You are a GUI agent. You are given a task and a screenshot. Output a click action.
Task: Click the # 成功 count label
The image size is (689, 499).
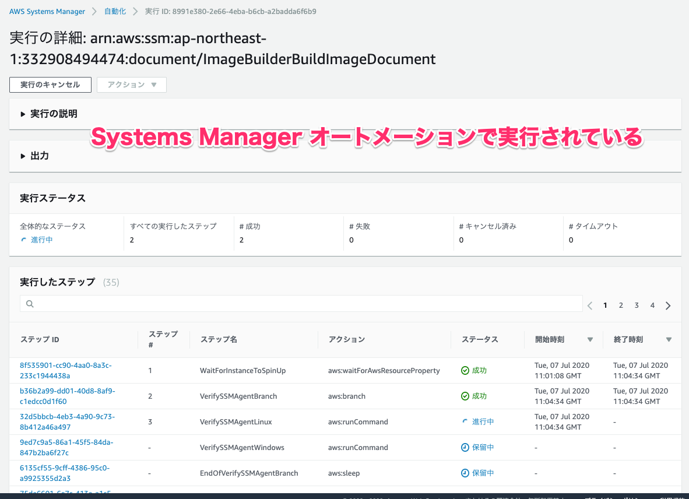(x=250, y=226)
